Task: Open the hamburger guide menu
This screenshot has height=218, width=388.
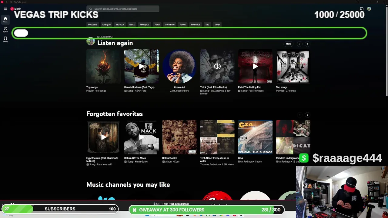Action: (5, 9)
